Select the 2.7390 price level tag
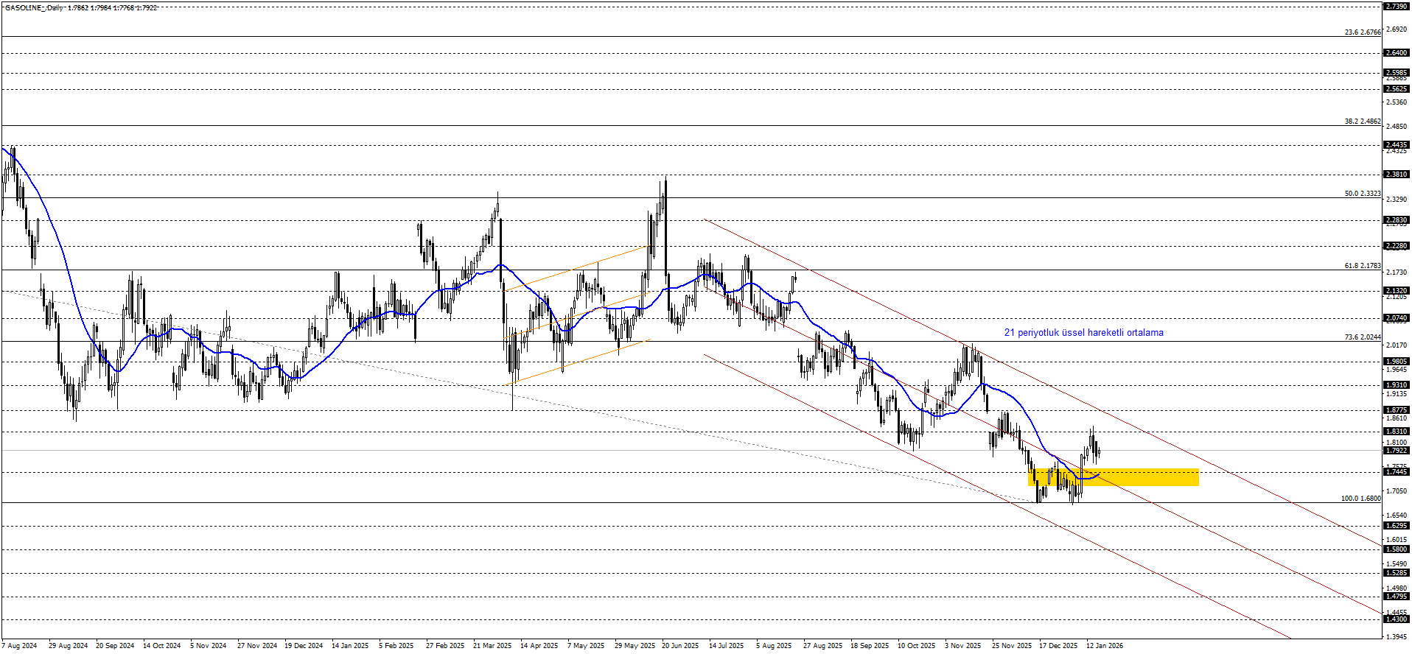Image resolution: width=1412 pixels, height=654 pixels. tap(1396, 6)
